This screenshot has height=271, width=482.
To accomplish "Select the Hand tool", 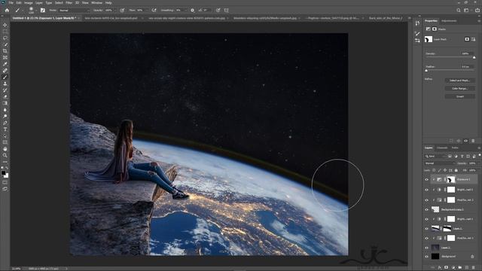I will tap(5, 149).
